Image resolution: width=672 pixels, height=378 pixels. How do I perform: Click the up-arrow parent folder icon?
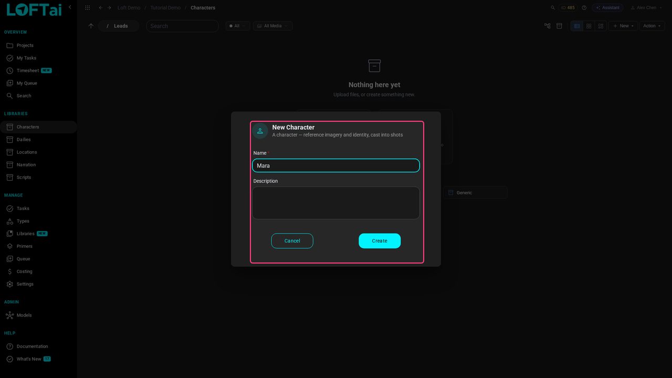[91, 26]
